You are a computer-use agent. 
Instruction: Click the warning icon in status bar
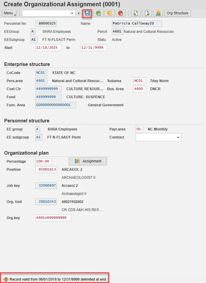tap(6, 279)
